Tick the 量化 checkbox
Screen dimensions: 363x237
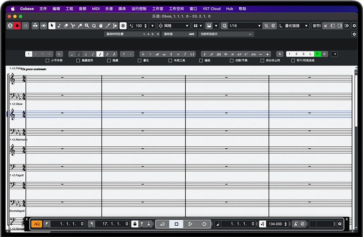140,60
